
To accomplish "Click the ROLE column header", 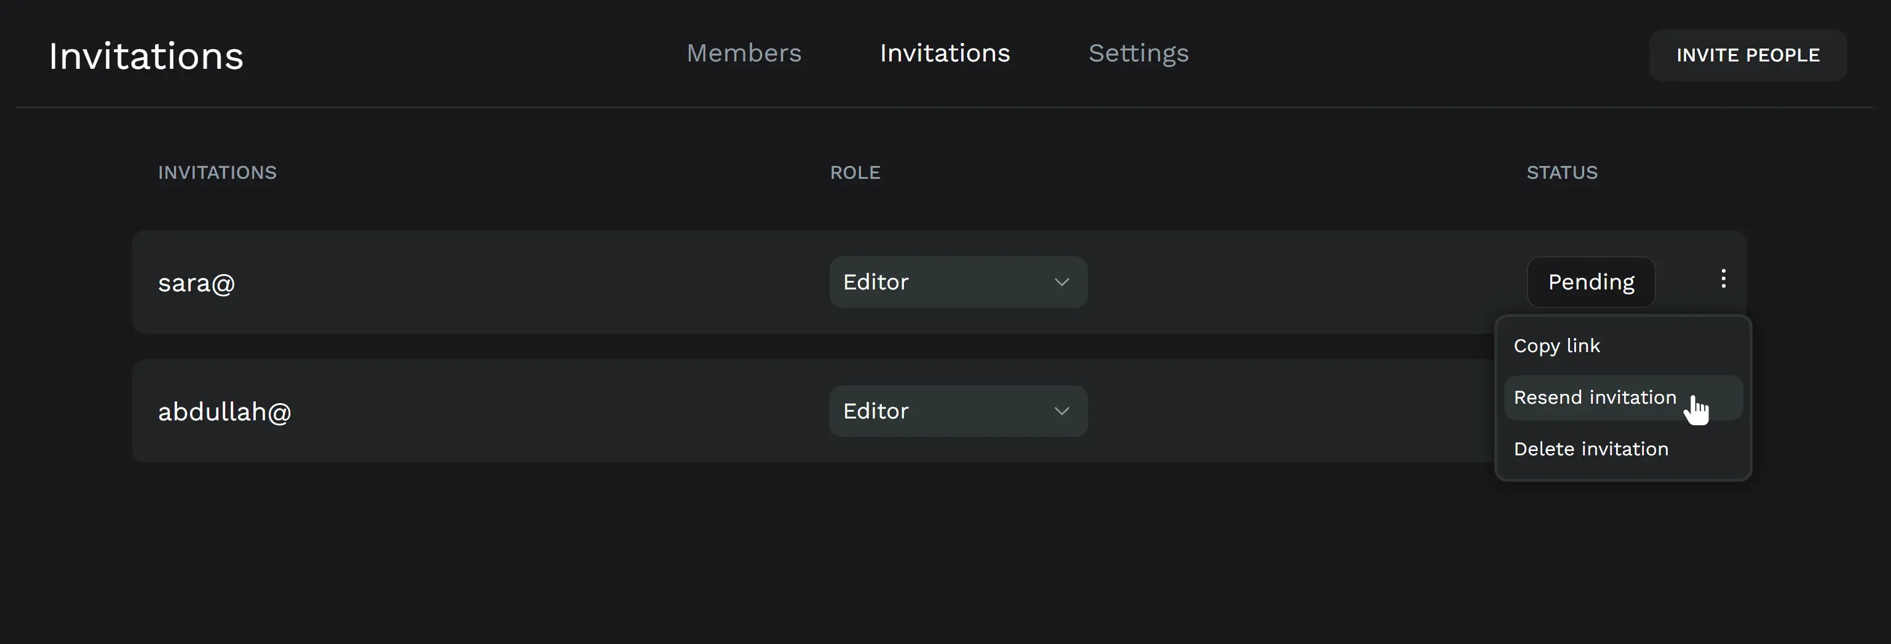I will click(854, 173).
